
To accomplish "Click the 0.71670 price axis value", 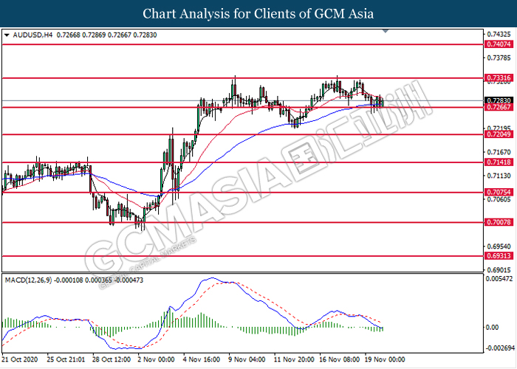I will click(499, 152).
